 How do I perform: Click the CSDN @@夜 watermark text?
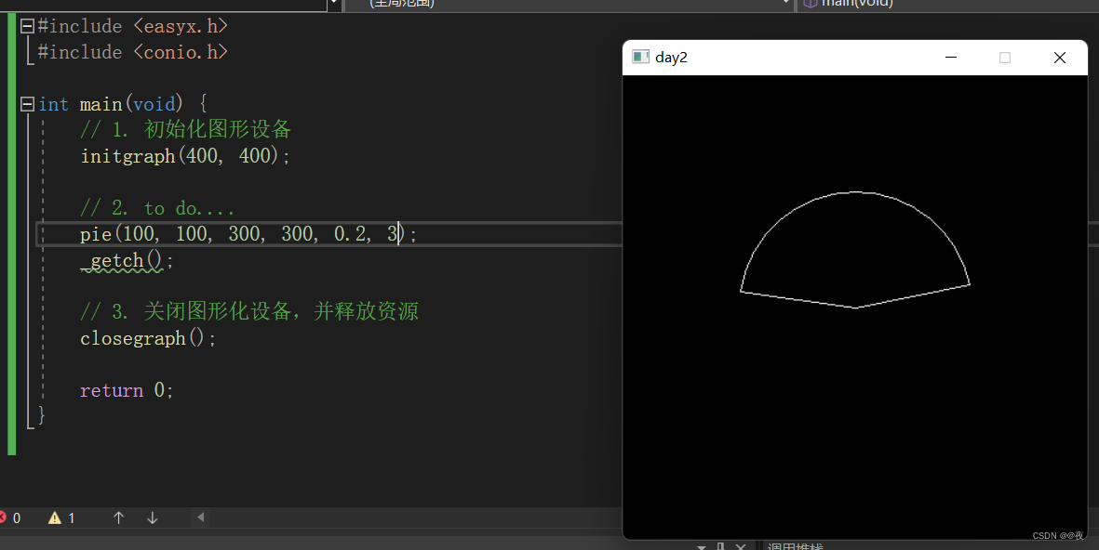(x=1056, y=535)
